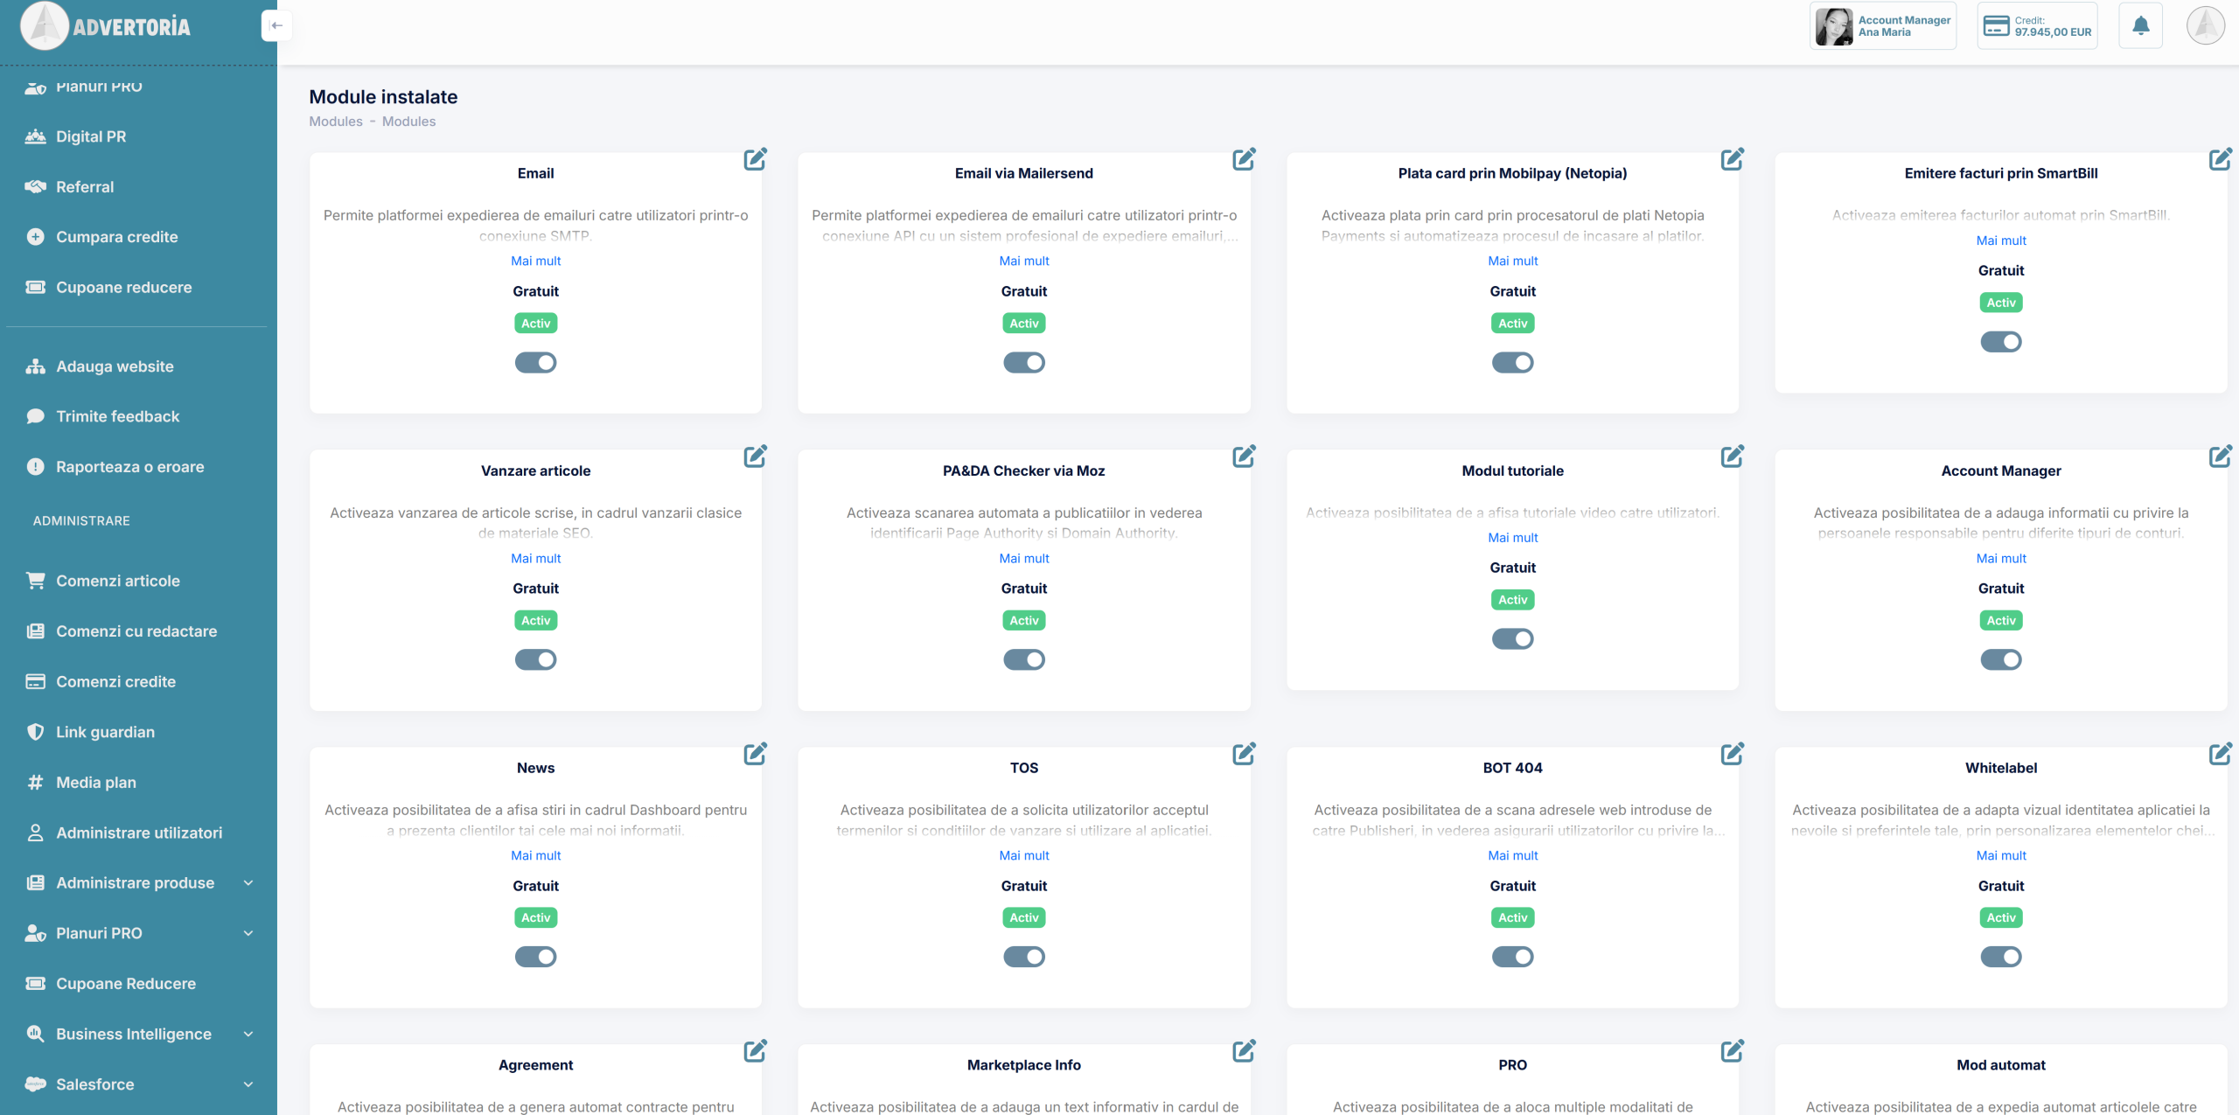
Task: Collapse sidebar using the arrow button
Action: pos(276,25)
